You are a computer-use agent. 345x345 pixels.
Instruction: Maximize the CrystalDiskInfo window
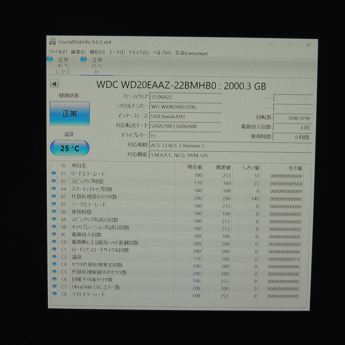click(x=290, y=44)
